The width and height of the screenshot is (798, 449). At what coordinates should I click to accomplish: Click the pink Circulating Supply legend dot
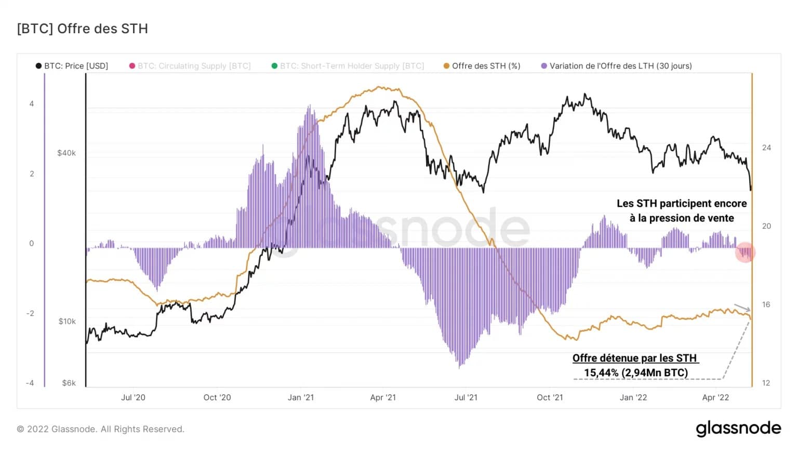tap(132, 66)
